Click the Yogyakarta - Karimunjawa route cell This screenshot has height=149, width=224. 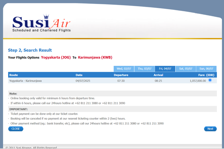25,81
